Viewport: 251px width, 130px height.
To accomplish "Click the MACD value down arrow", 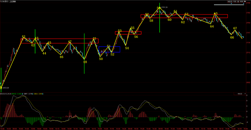I will [x=23, y=94].
